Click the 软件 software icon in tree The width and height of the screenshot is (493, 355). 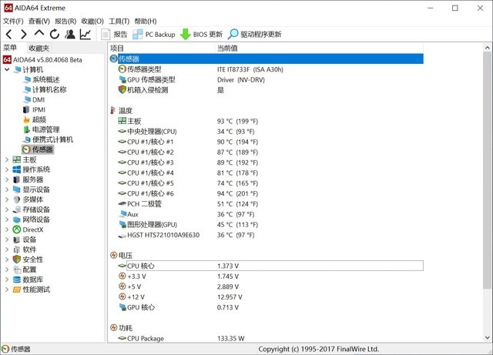coord(17,250)
